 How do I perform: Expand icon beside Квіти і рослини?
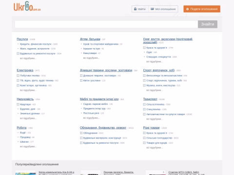click(x=81, y=80)
